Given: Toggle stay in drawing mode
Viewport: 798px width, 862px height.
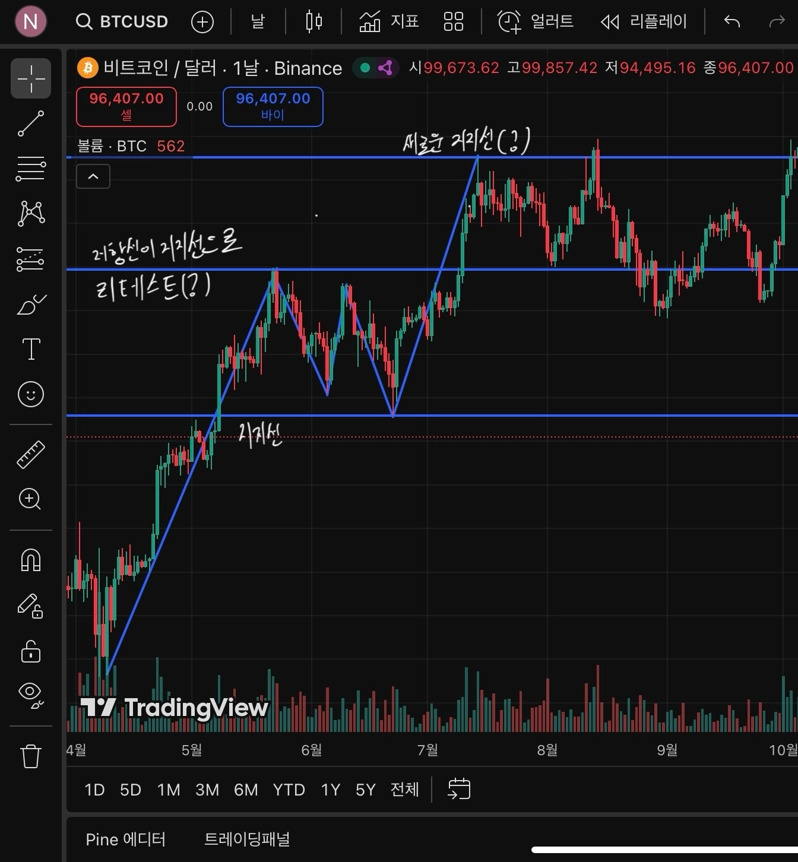Looking at the screenshot, I should pos(30,606).
